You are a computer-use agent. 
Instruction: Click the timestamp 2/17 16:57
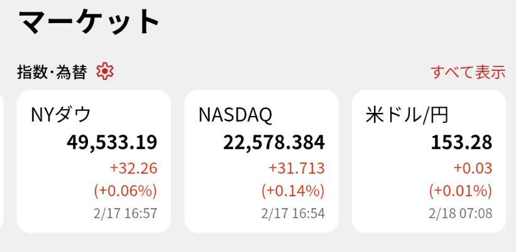point(124,213)
